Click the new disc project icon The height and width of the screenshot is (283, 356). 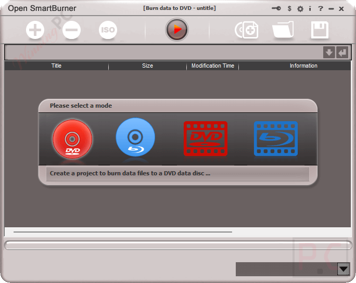(x=247, y=30)
